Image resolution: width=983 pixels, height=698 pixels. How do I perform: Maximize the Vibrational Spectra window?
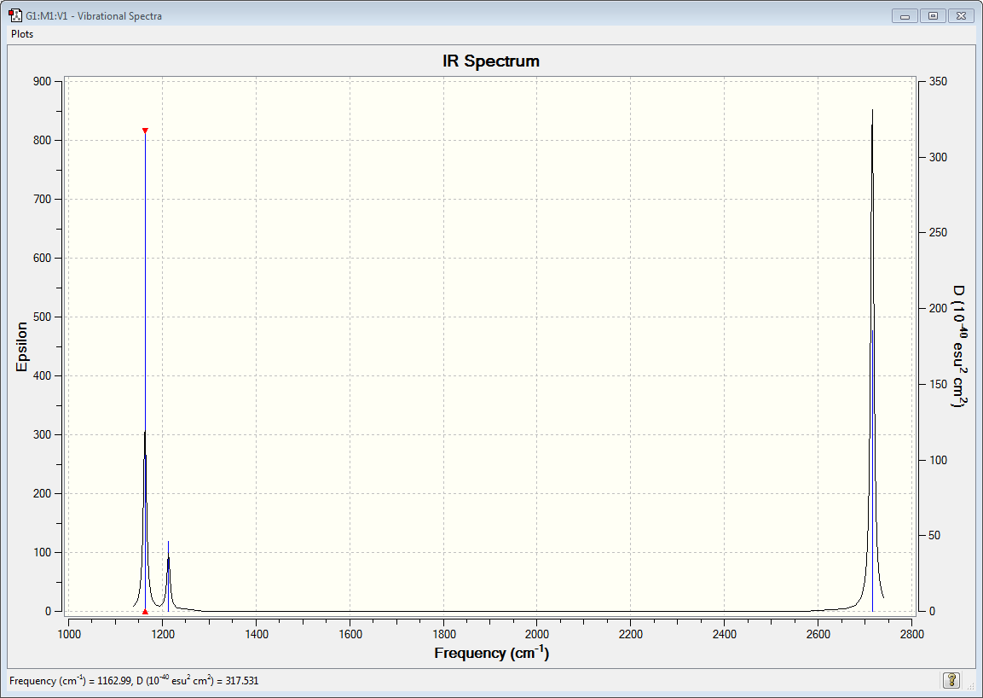click(x=933, y=15)
